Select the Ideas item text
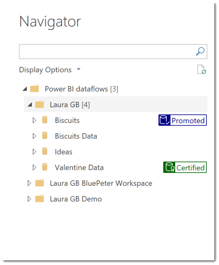The width and height of the screenshot is (219, 265). click(x=63, y=152)
